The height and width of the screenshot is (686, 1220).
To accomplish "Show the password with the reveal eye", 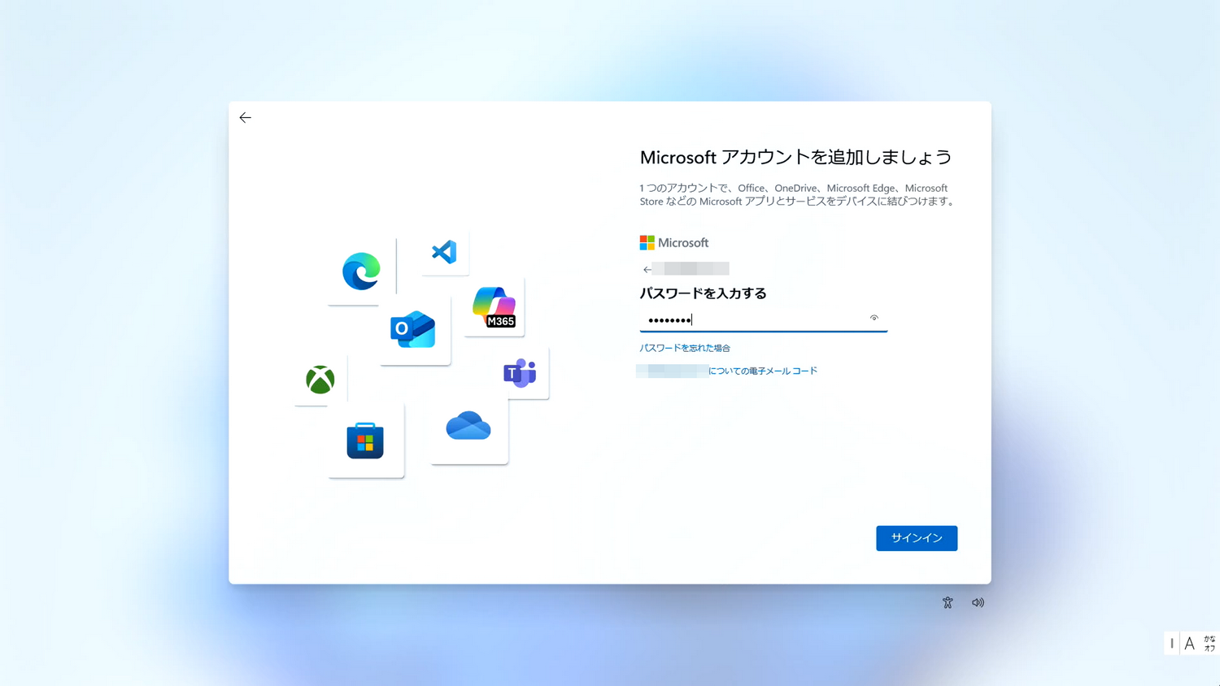I will (874, 319).
